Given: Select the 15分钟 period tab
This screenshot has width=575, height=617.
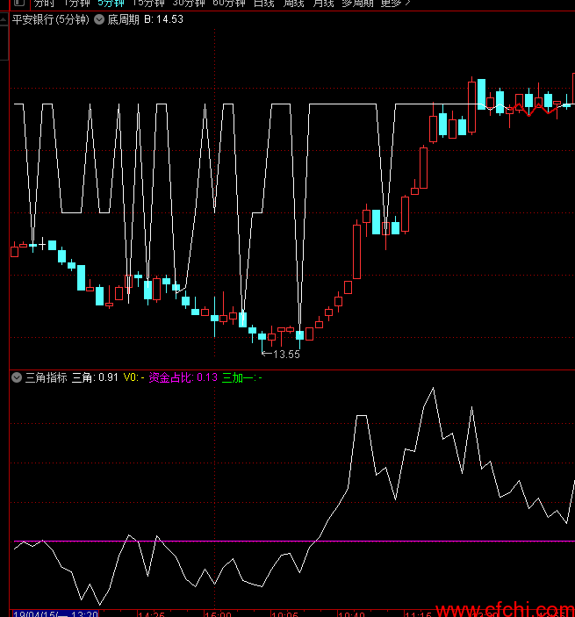Looking at the screenshot, I should pyautogui.click(x=148, y=4).
